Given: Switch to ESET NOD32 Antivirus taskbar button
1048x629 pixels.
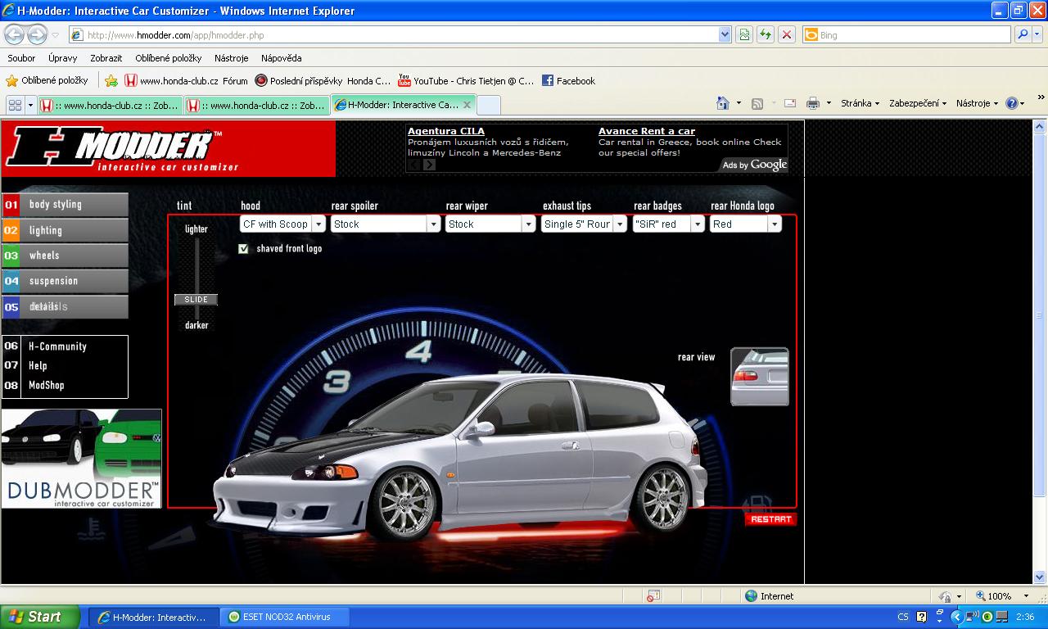Looking at the screenshot, I should click(286, 617).
